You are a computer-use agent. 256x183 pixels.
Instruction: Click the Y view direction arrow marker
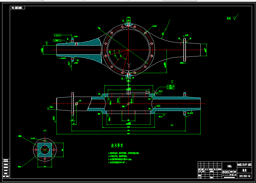click(x=129, y=66)
